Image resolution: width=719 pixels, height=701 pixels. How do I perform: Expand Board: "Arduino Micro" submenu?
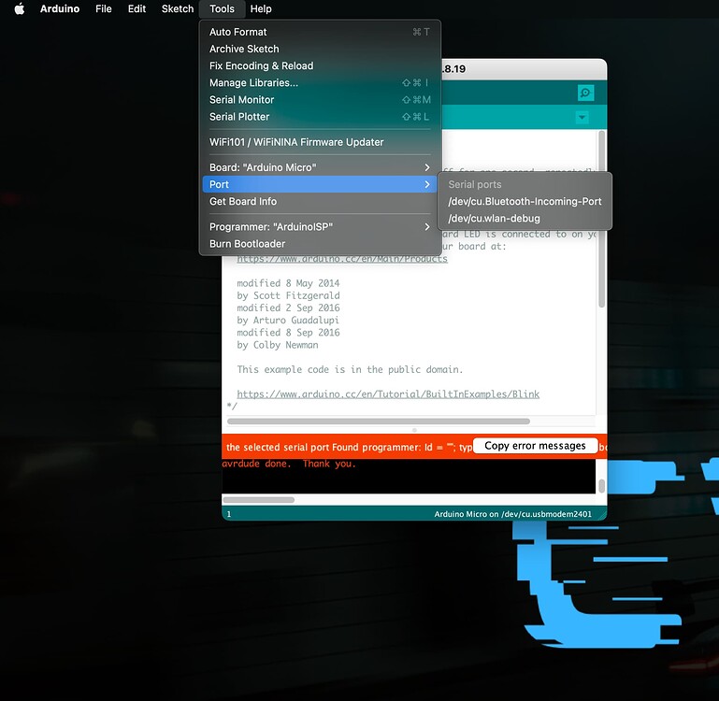[320, 168]
